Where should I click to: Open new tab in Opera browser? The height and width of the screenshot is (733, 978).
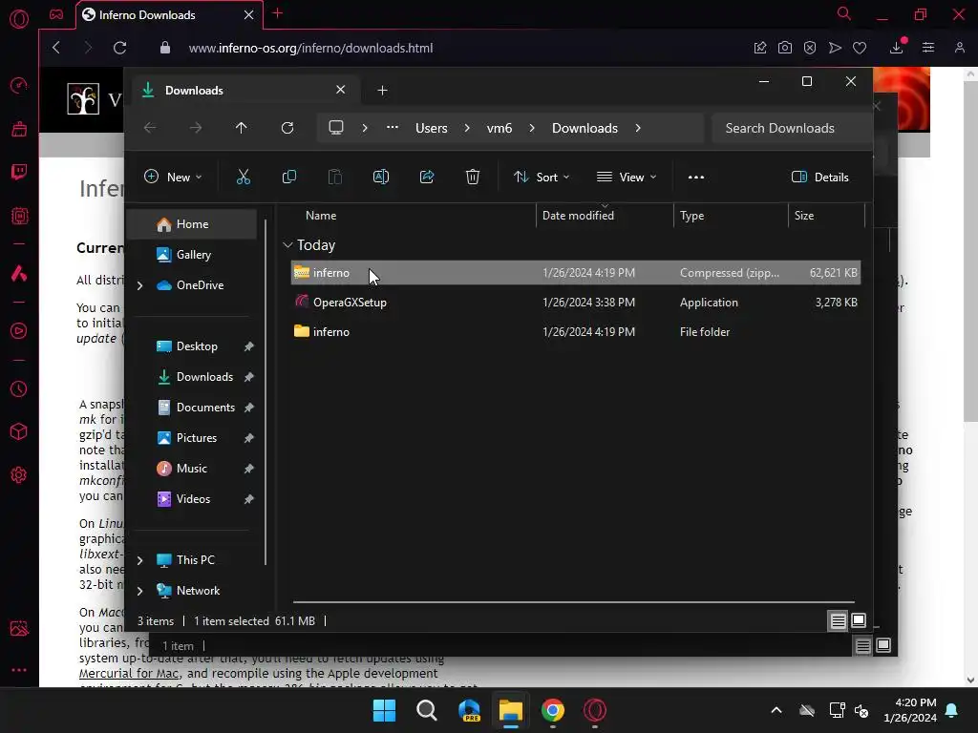pyautogui.click(x=278, y=13)
